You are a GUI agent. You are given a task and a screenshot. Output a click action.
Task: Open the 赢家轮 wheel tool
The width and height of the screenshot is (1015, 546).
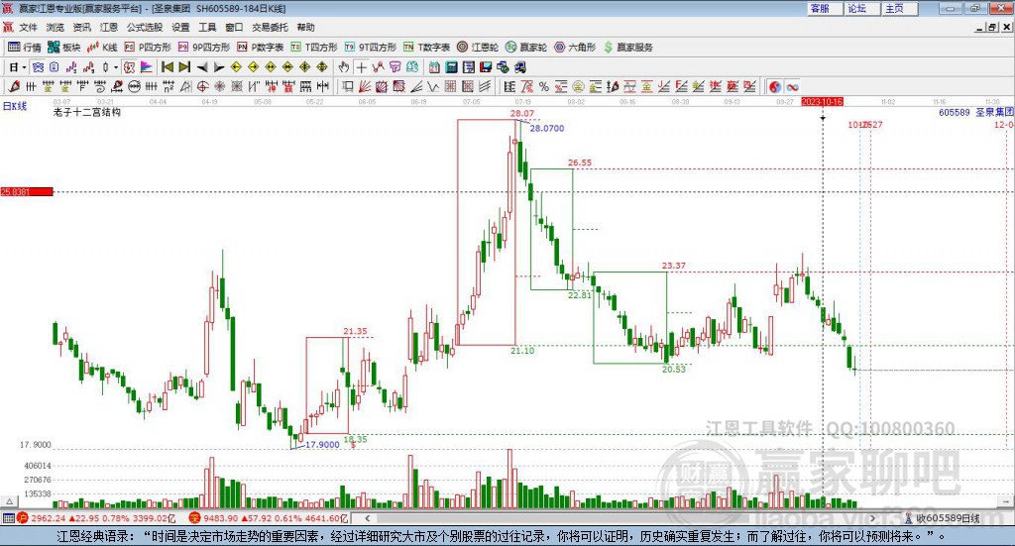pos(526,48)
